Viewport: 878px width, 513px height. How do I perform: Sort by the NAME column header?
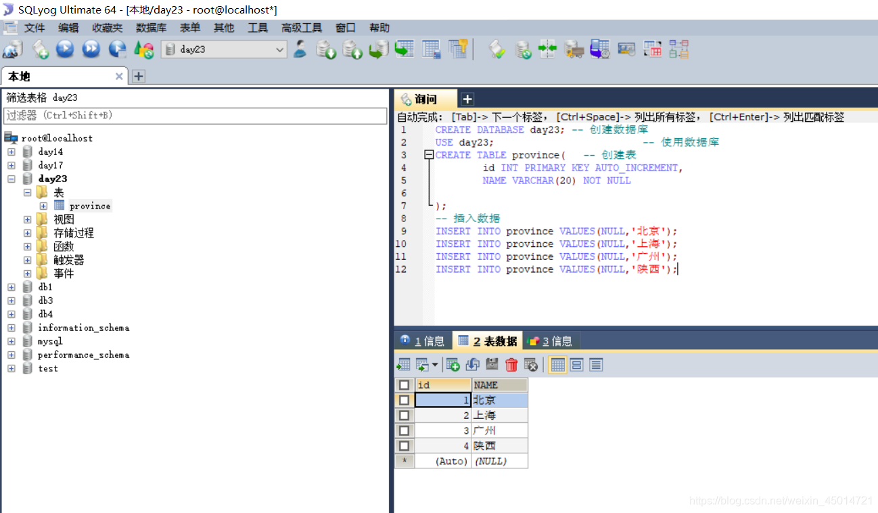click(x=499, y=385)
